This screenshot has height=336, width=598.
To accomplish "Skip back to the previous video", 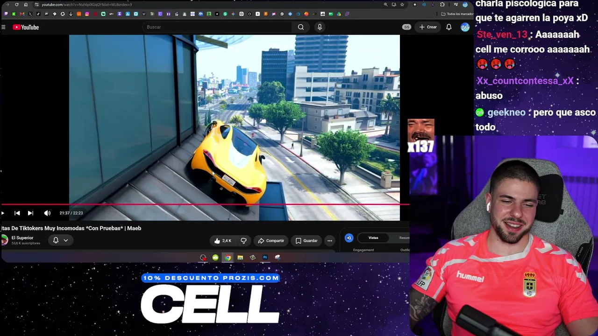I will (x=17, y=213).
